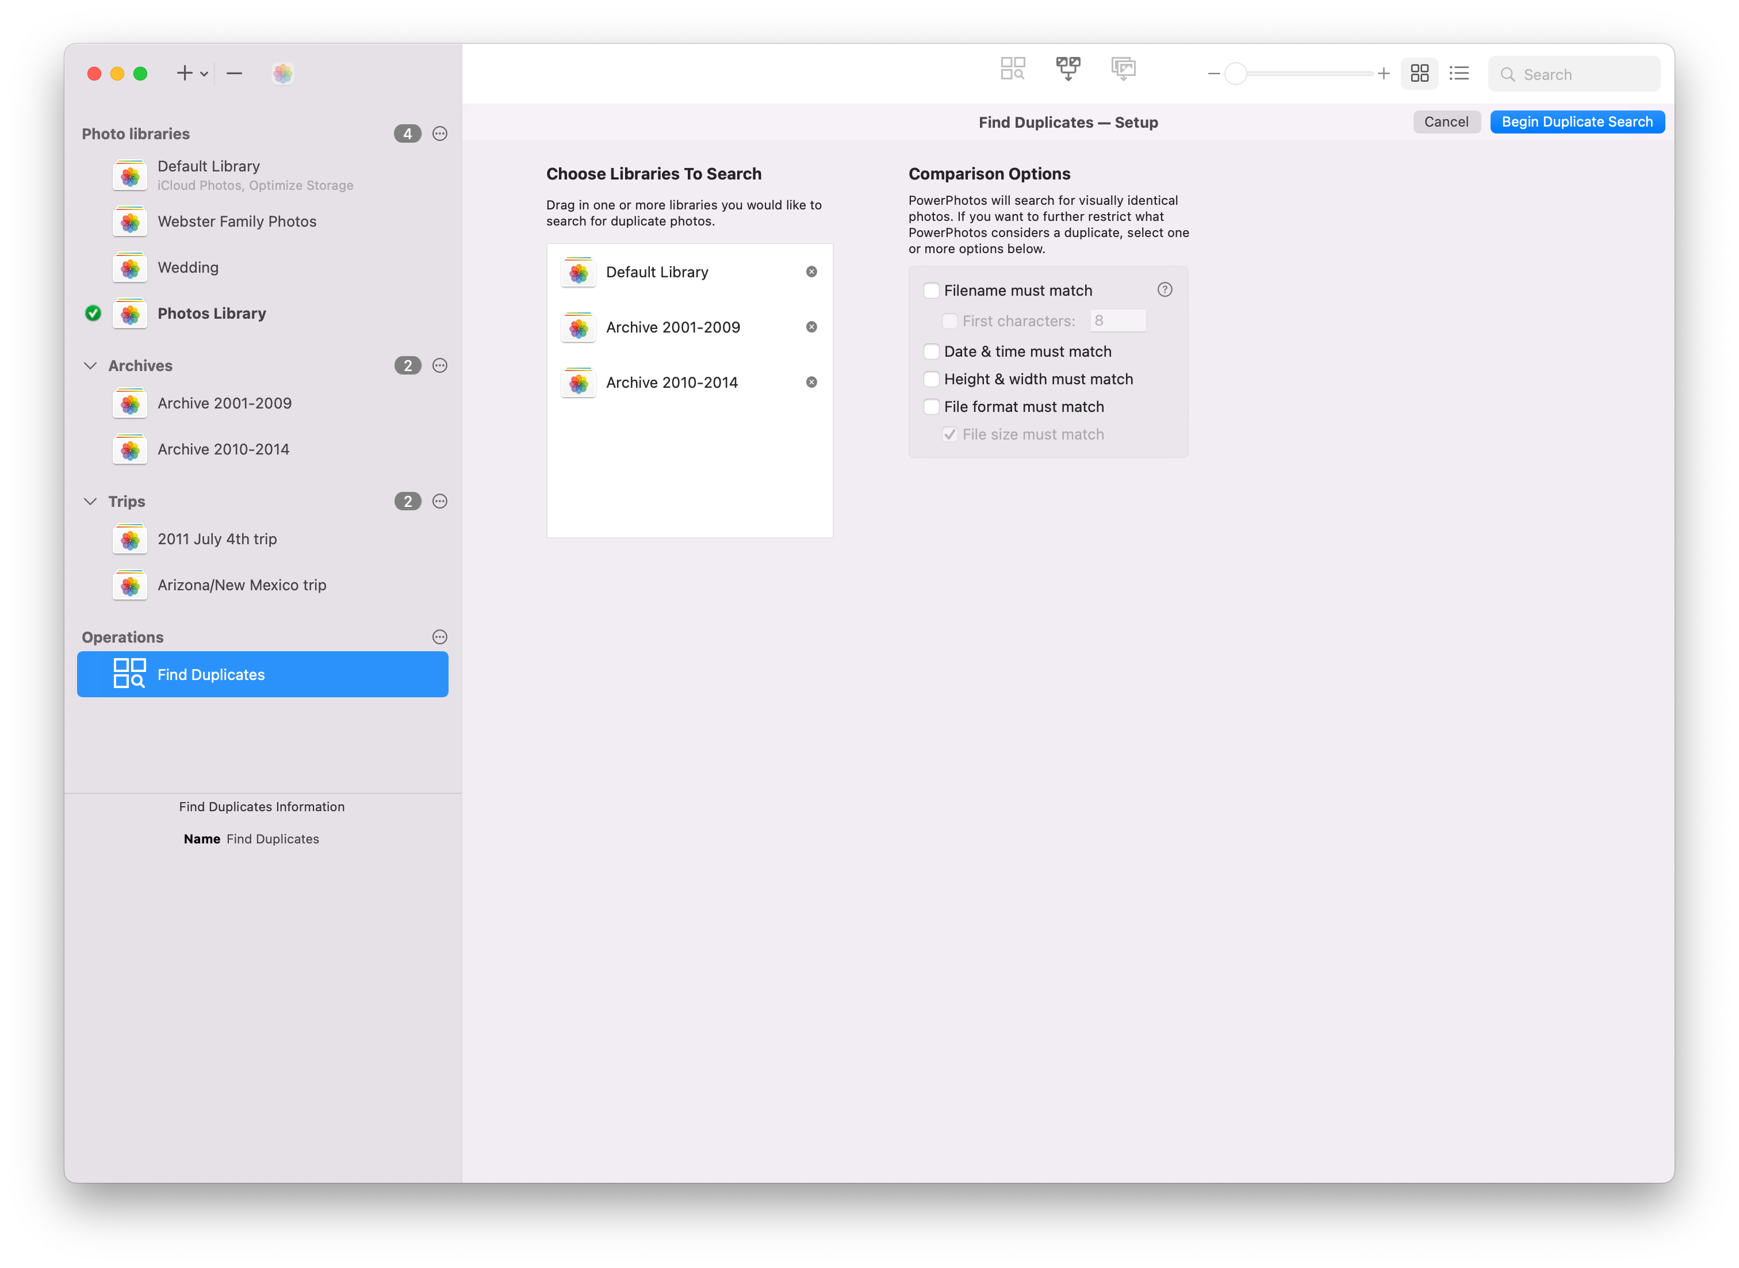Screen dimensions: 1739x1268
Task: Switch to grid view
Action: pos(1419,74)
